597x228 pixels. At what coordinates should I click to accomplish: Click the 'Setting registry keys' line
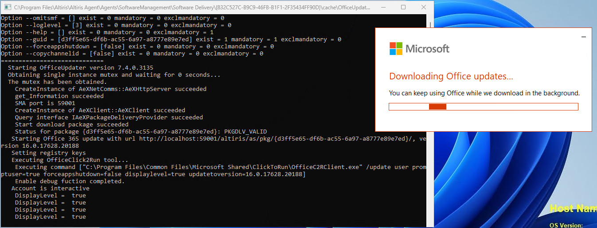tap(49, 153)
